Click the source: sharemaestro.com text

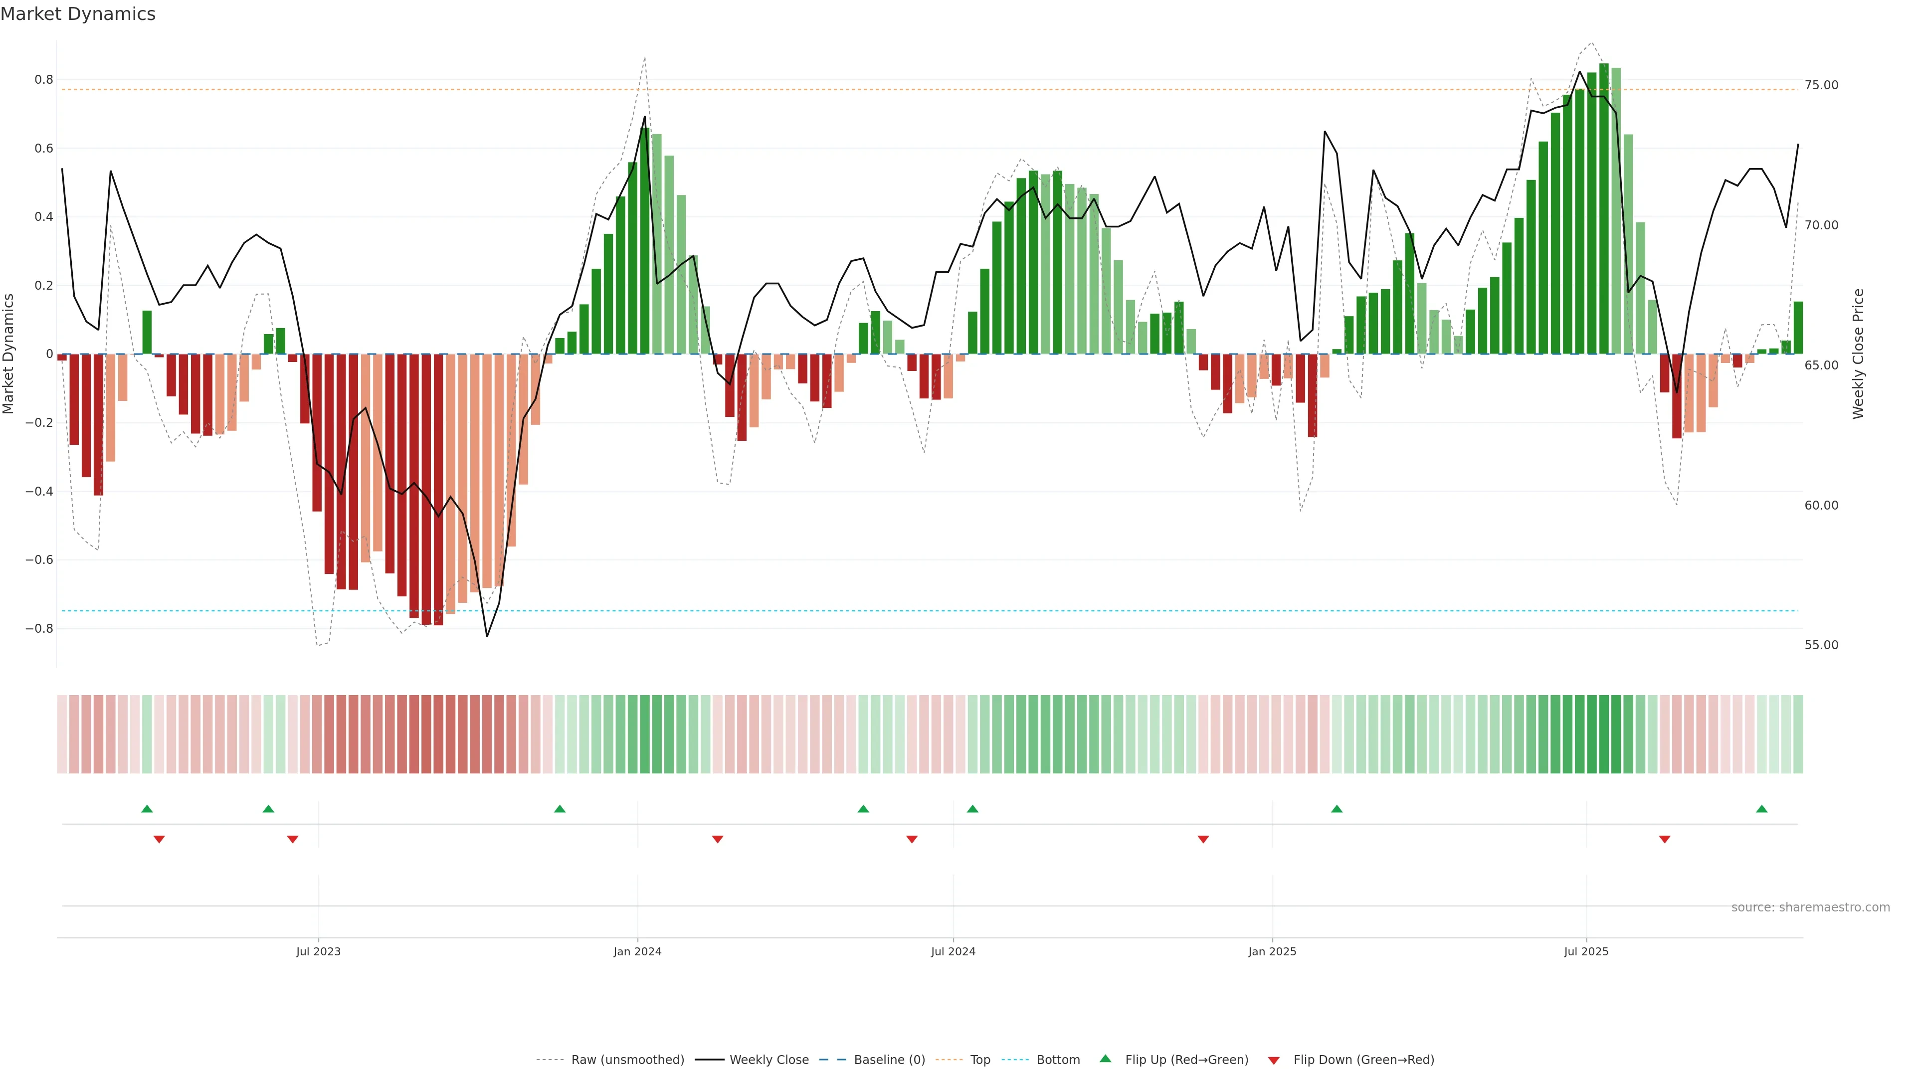[x=1810, y=907]
